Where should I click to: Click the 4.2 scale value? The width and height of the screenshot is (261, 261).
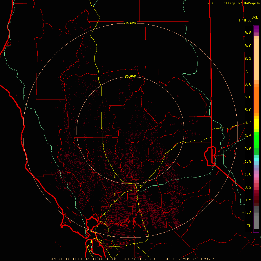248,123
